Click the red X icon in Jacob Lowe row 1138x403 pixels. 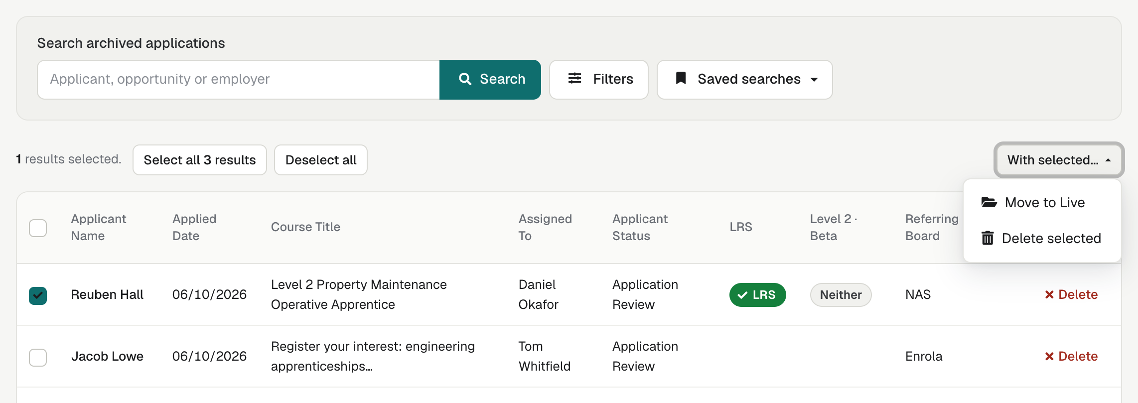1049,356
